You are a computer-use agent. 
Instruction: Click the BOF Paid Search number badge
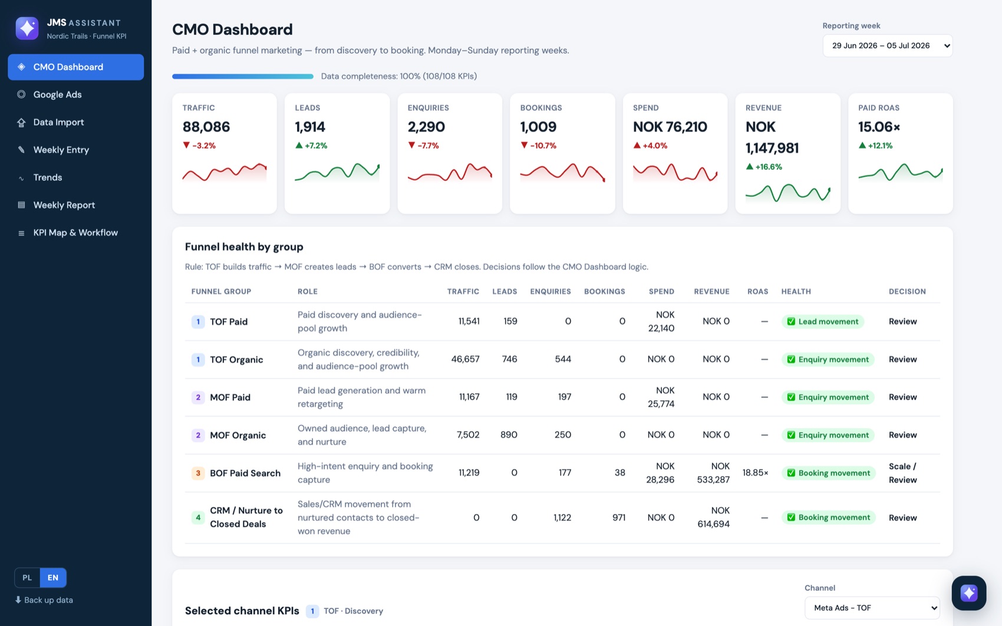(198, 473)
